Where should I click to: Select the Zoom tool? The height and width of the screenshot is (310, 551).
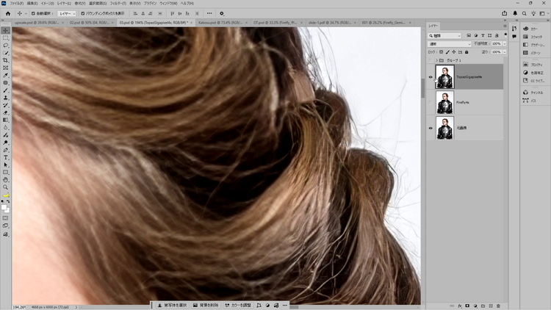click(x=6, y=187)
